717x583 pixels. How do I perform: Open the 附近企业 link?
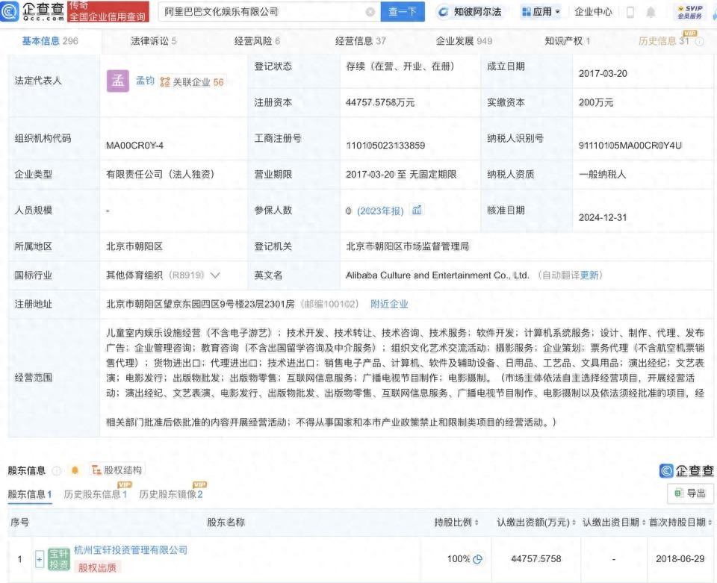(x=389, y=304)
